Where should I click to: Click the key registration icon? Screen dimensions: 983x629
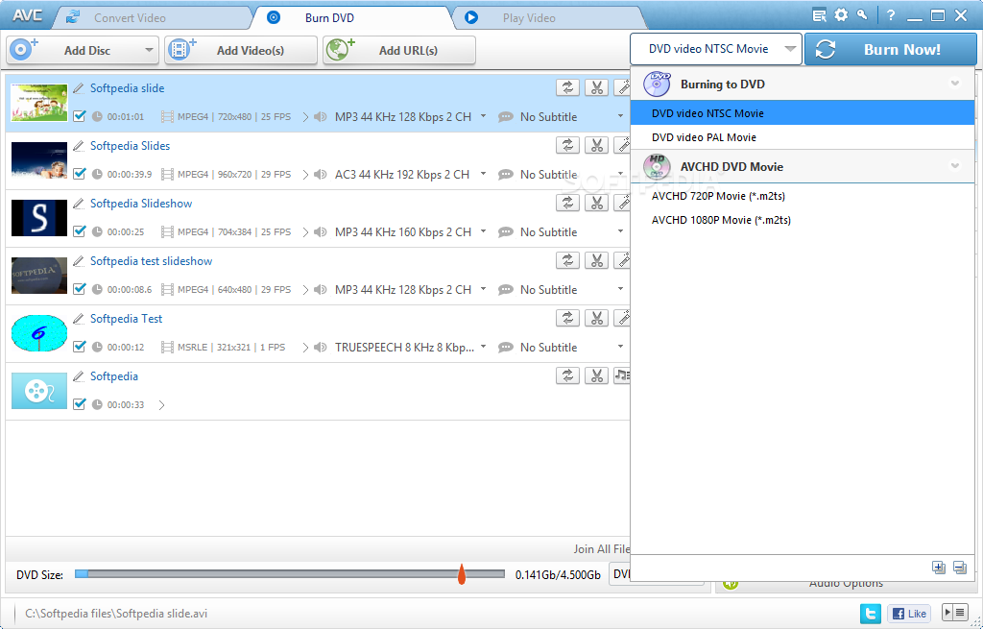[x=863, y=14]
